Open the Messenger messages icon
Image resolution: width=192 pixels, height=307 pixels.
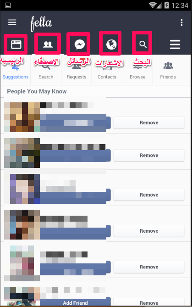pos(80,45)
